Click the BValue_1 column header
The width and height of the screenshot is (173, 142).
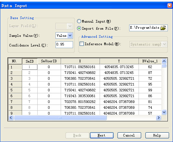pos(150,61)
